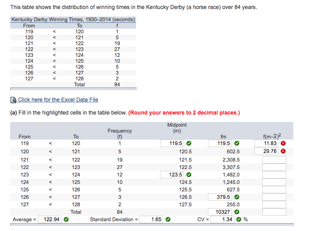Click the empty deviation cell for row 121–122
Image resolution: width=311 pixels, height=231 pixels.
274,160
